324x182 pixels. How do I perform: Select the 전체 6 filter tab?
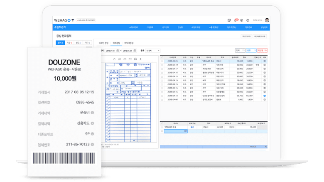coord(60,43)
